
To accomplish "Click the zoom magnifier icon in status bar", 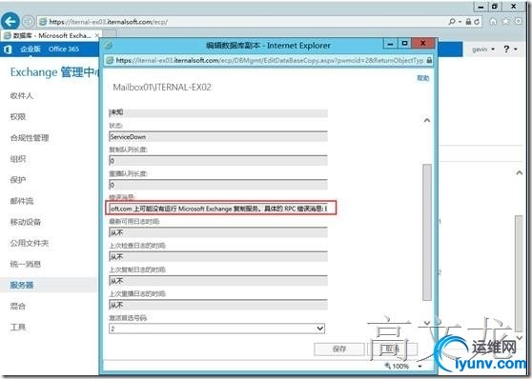I will coord(388,366).
